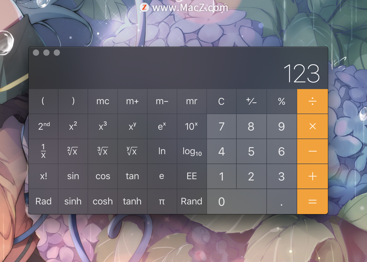Image resolution: width=367 pixels, height=262 pixels.
Task: Click the plus operator key
Action: tap(312, 176)
